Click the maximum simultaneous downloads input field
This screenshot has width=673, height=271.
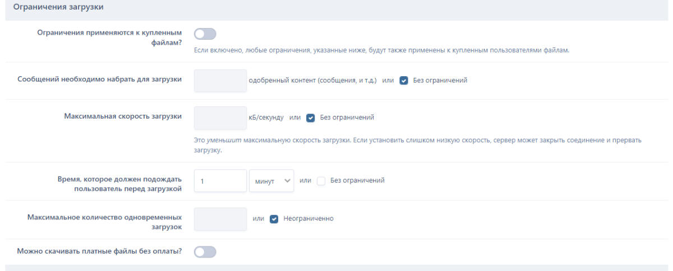click(220, 219)
